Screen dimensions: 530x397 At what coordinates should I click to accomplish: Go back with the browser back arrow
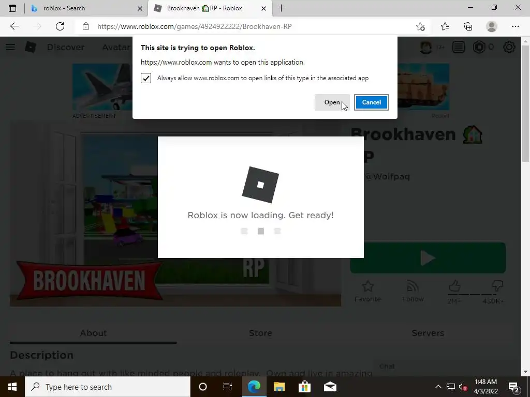click(x=14, y=26)
